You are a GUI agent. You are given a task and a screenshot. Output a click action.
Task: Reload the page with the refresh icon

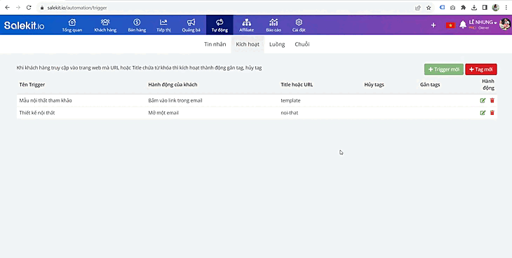[x=29, y=8]
